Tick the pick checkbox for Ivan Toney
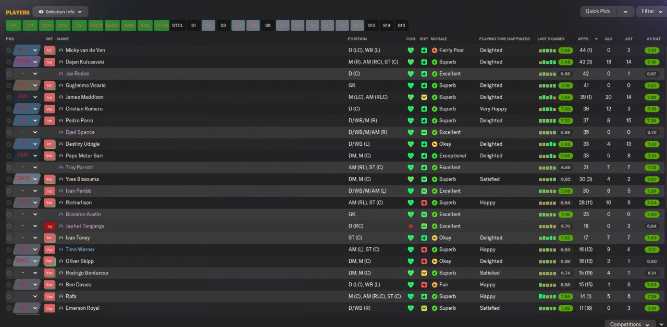Screen dimensions: 667x327 click(9, 238)
